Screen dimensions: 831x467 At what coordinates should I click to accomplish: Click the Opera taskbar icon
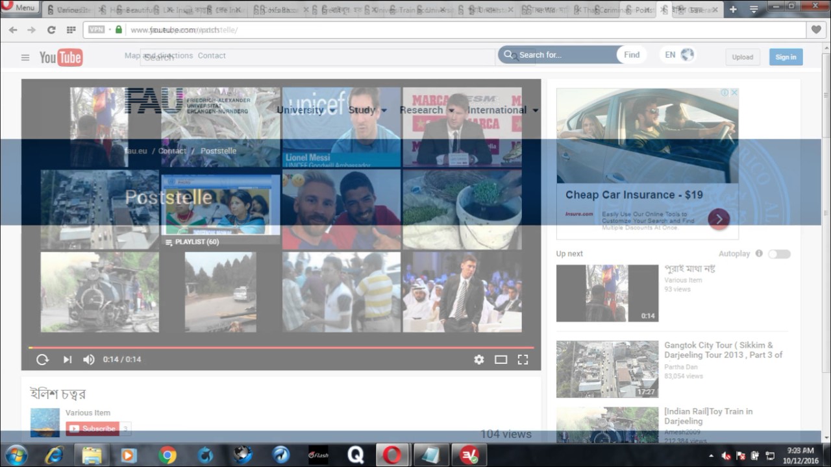(x=393, y=455)
